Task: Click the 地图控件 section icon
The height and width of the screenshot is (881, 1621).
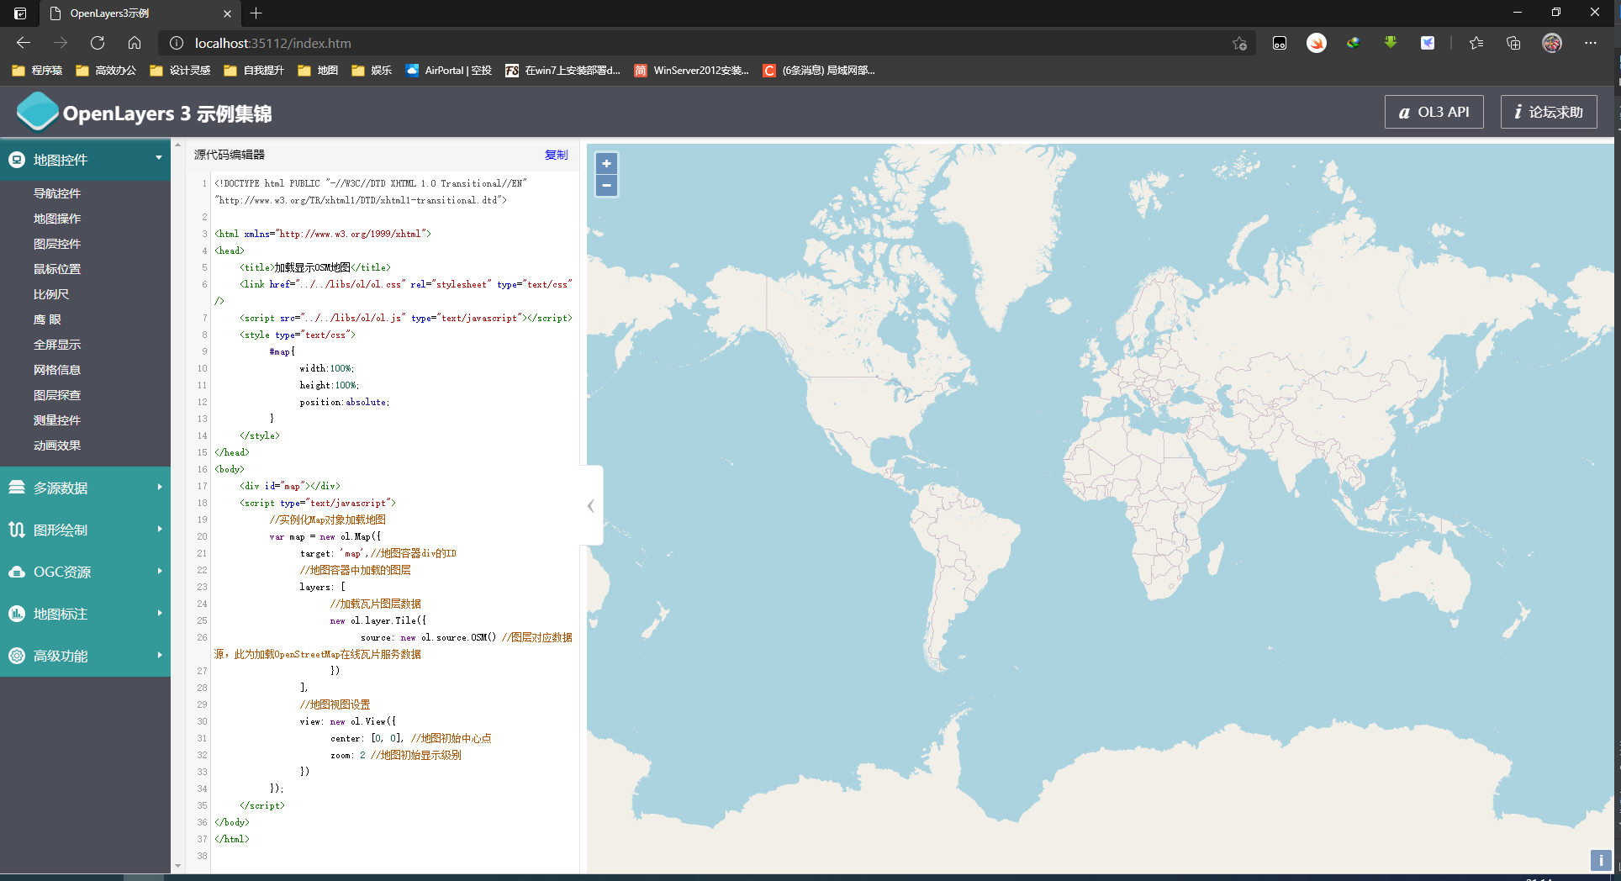Action: (17, 160)
